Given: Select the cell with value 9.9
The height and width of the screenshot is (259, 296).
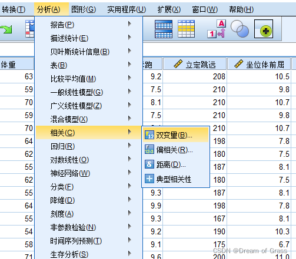Looking at the screenshot, I should [152, 206].
